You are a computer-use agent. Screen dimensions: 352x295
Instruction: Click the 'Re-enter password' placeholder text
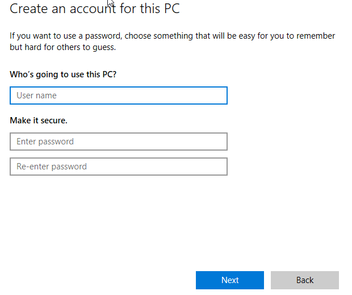pyautogui.click(x=52, y=167)
